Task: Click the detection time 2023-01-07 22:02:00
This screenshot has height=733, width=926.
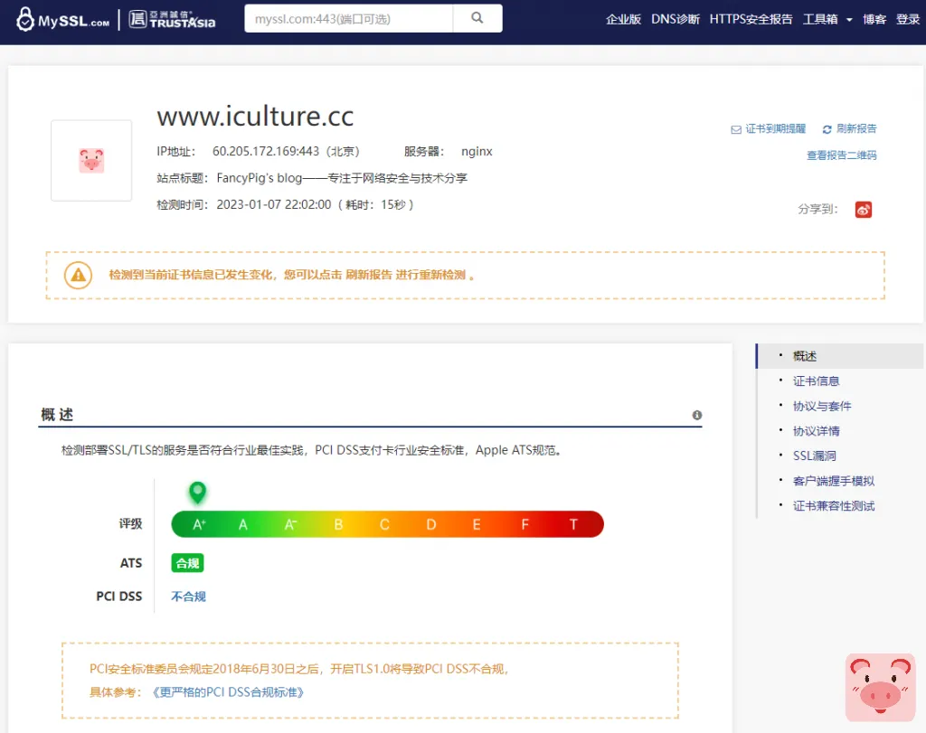Action: click(x=273, y=205)
